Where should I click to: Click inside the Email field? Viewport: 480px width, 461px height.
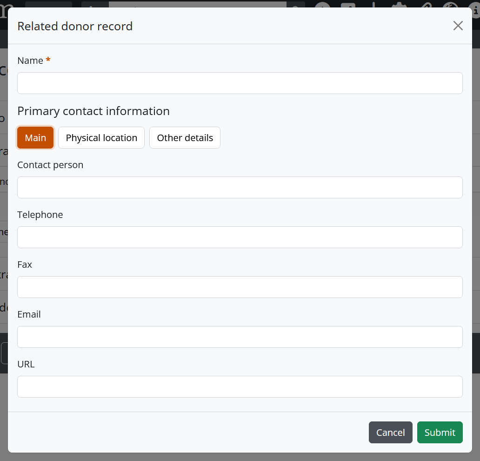coord(240,337)
